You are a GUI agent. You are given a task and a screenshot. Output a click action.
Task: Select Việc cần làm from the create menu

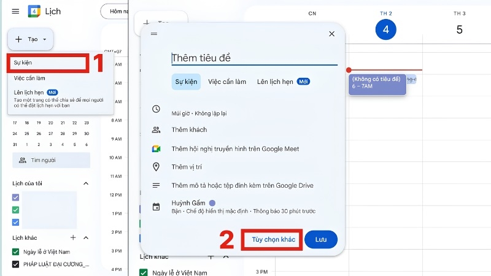click(x=29, y=79)
